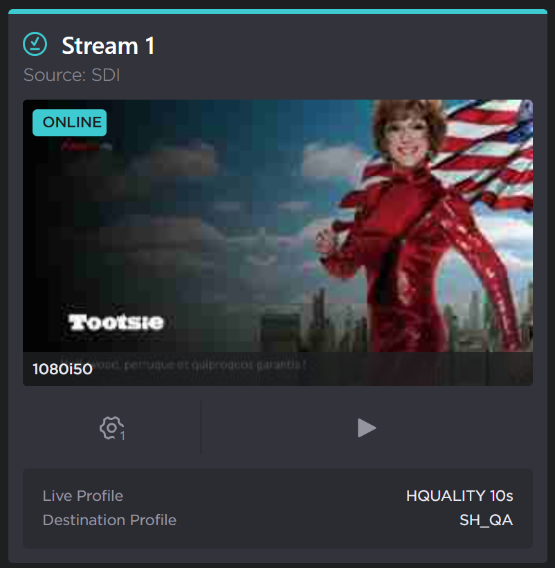Start the stream with the play button
Viewport: 555px width, 568px height.
coord(367,428)
